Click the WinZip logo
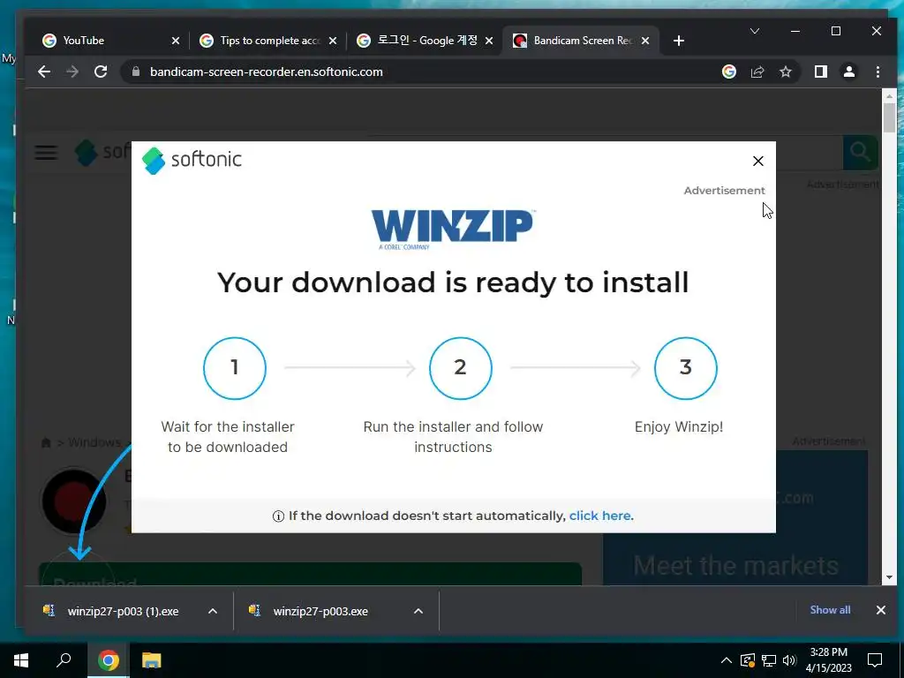This screenshot has height=678, width=904. pos(453,229)
